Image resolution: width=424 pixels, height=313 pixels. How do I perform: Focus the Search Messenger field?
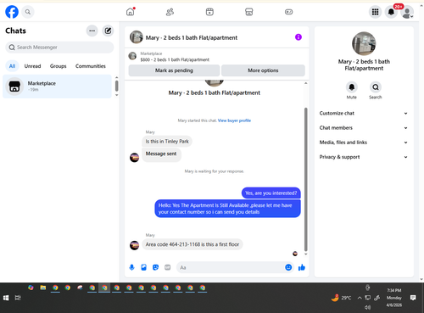59,48
